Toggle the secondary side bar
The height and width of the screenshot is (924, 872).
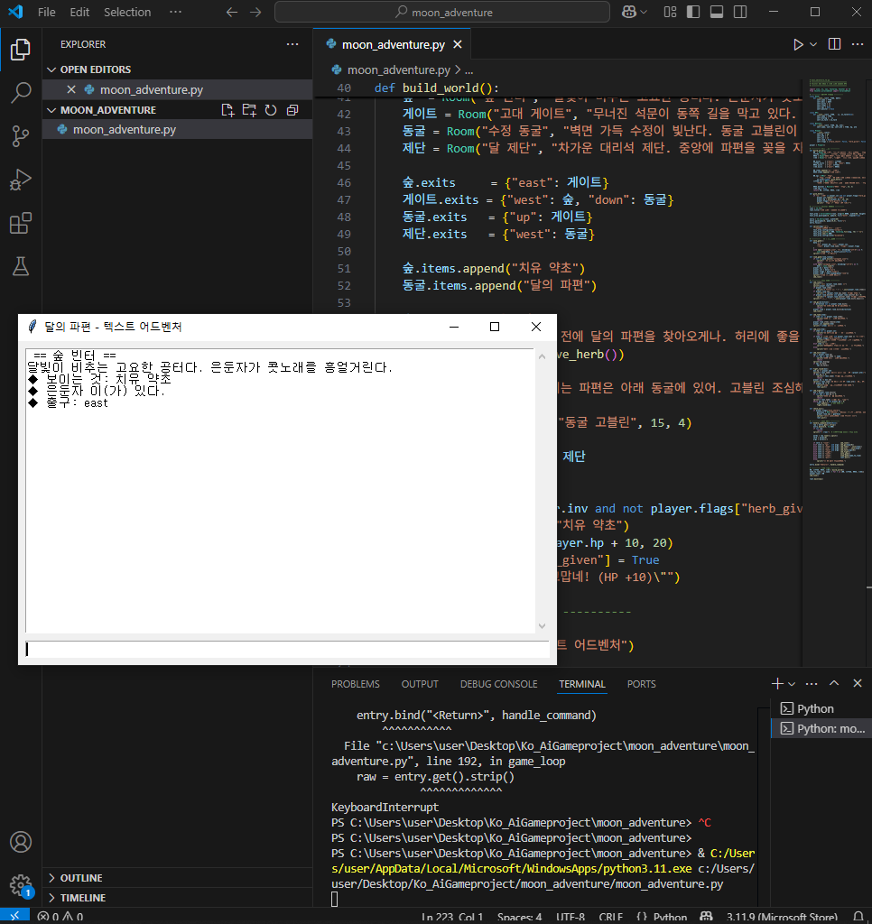tap(740, 12)
